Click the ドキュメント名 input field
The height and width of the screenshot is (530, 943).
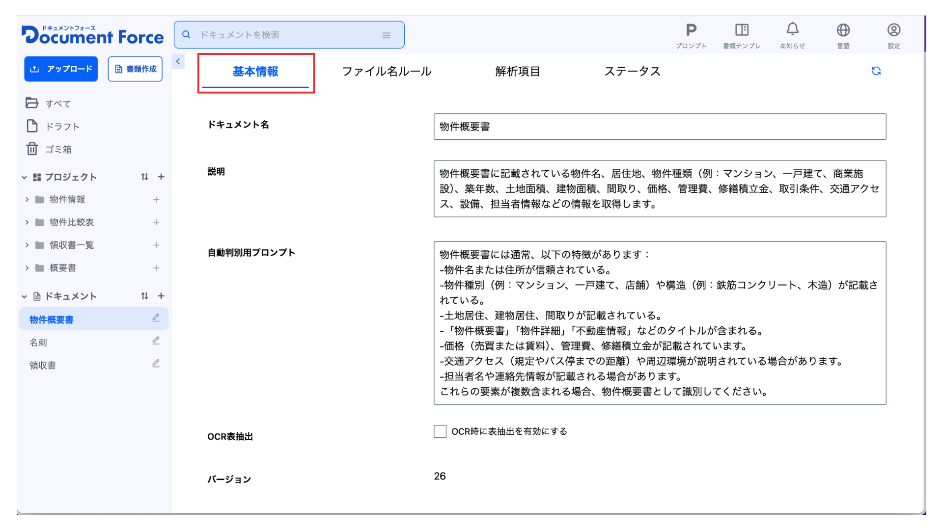660,127
